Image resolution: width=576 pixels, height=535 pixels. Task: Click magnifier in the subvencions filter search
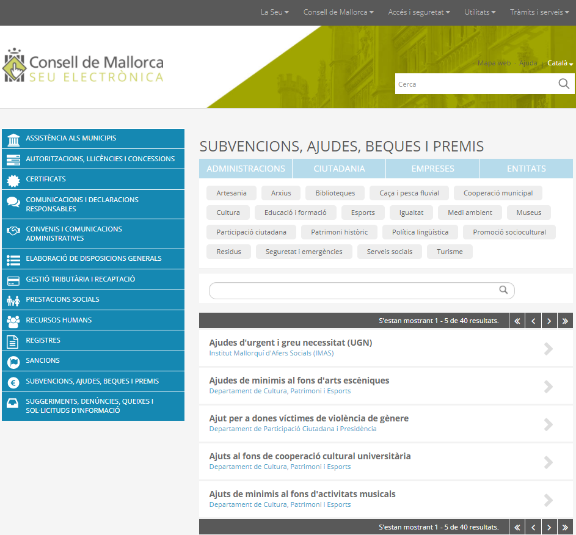click(x=503, y=290)
